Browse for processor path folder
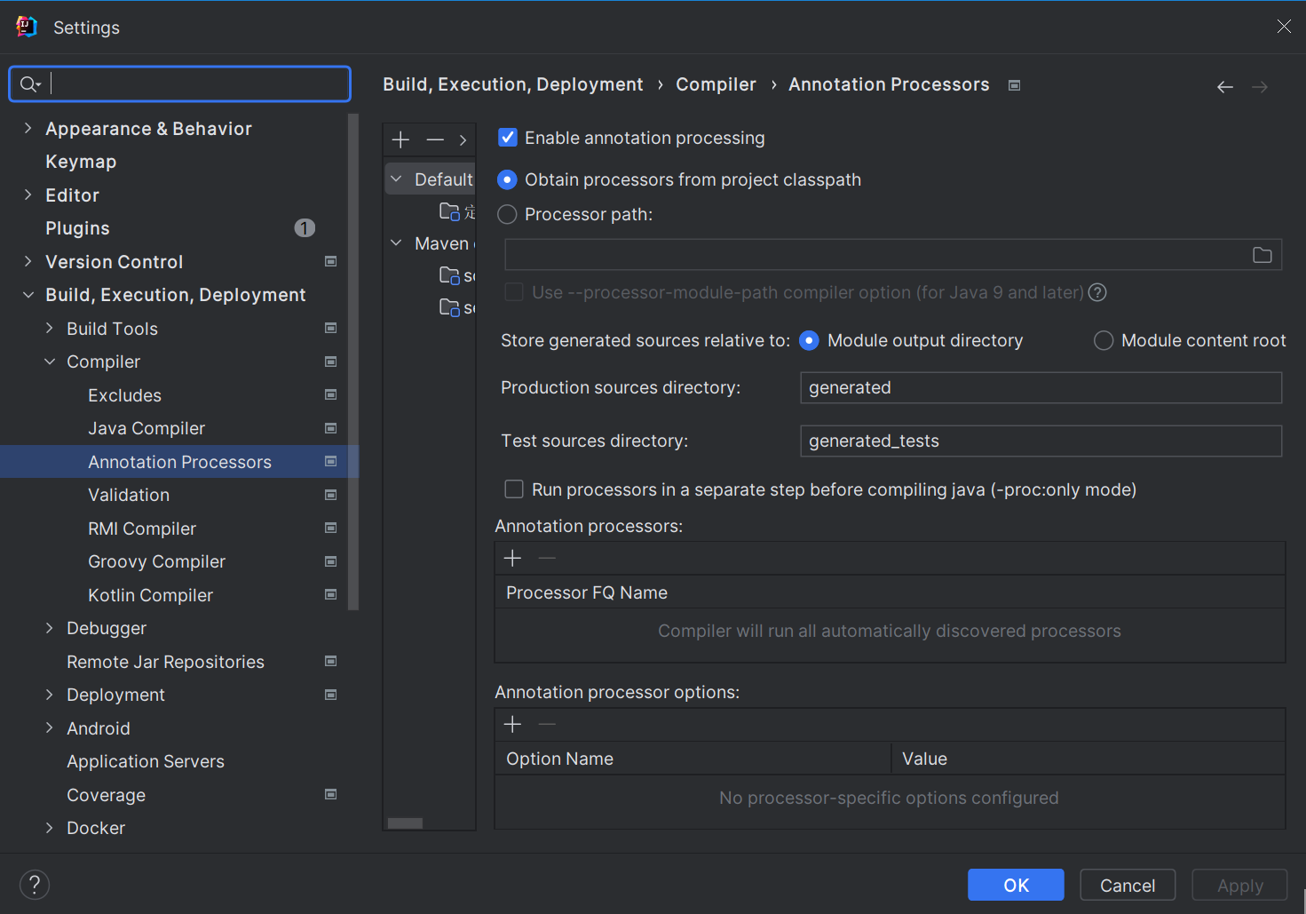The height and width of the screenshot is (914, 1306). tap(1262, 255)
